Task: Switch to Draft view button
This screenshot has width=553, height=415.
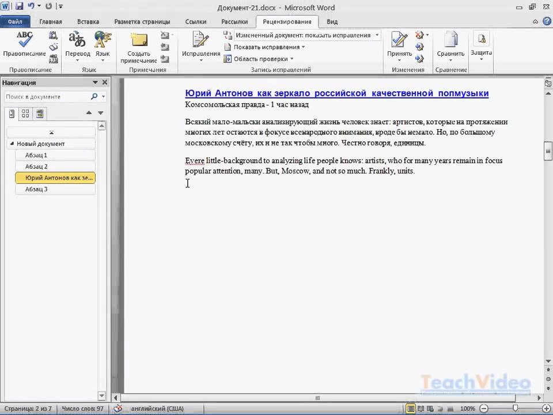Action: 450,409
